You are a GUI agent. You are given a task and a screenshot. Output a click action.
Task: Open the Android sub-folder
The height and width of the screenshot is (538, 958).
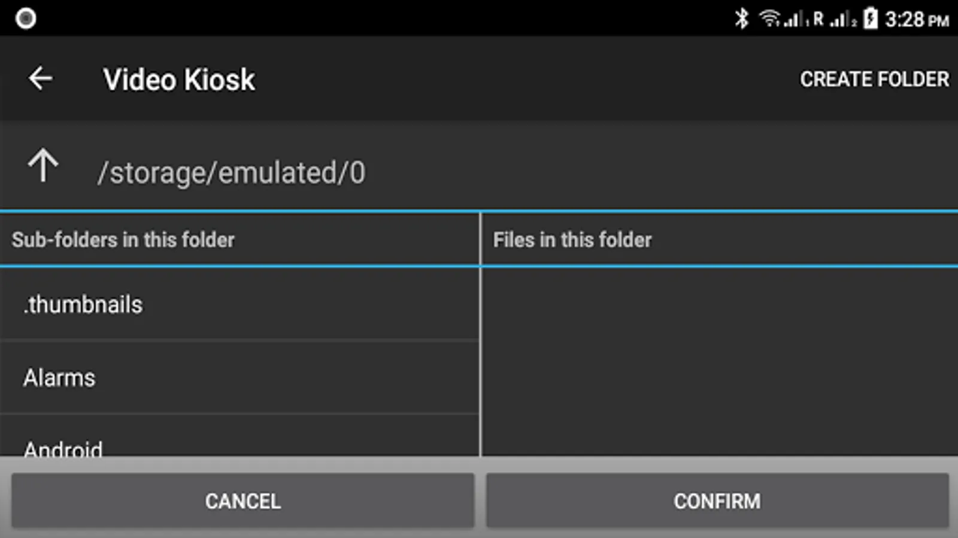(x=239, y=436)
